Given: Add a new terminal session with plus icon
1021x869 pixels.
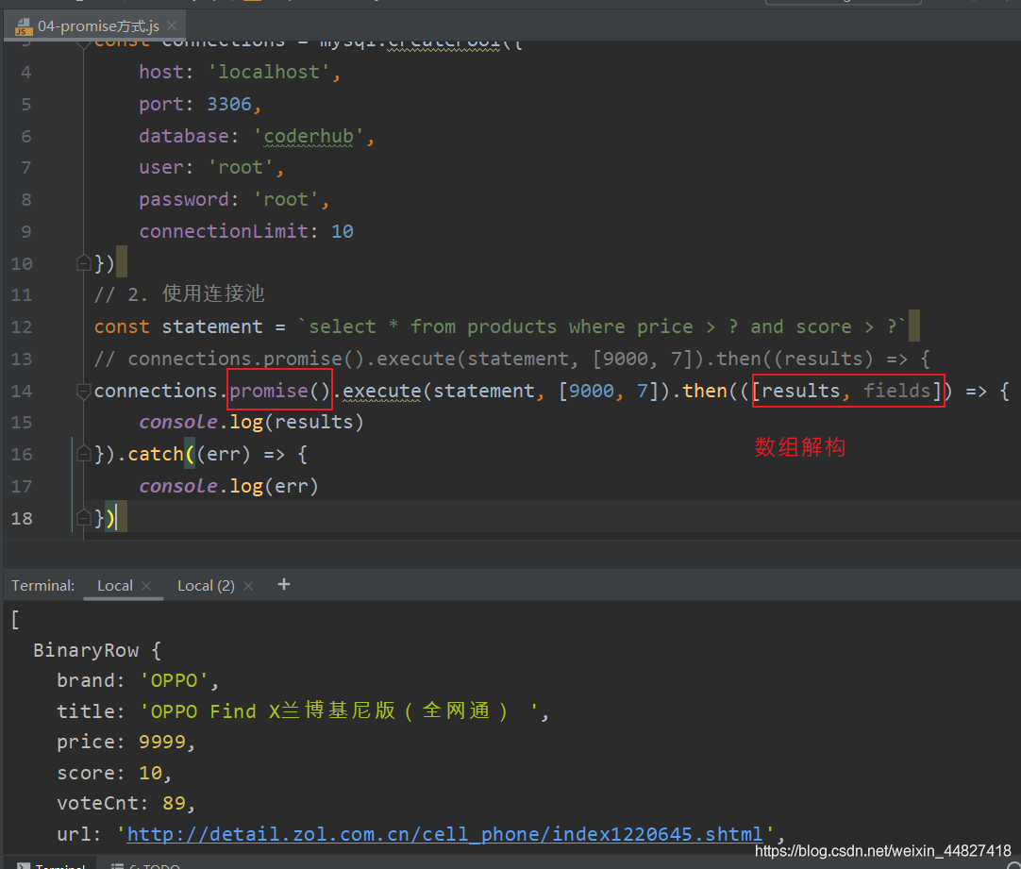Looking at the screenshot, I should [284, 585].
